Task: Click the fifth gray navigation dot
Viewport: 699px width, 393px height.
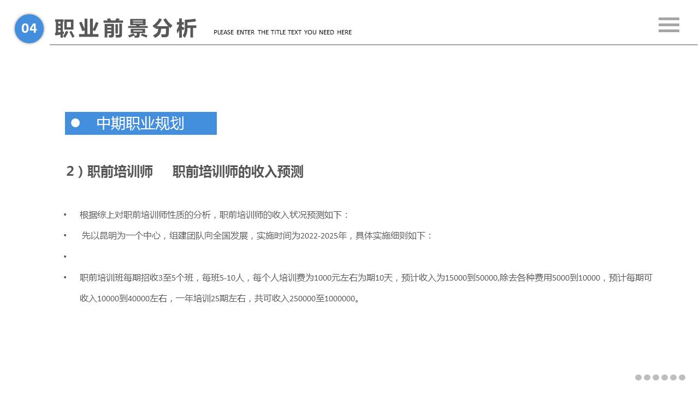Action: [672, 377]
